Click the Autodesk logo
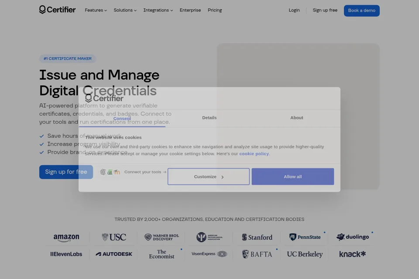Screen dimensions: 419x279 [x=114, y=254]
